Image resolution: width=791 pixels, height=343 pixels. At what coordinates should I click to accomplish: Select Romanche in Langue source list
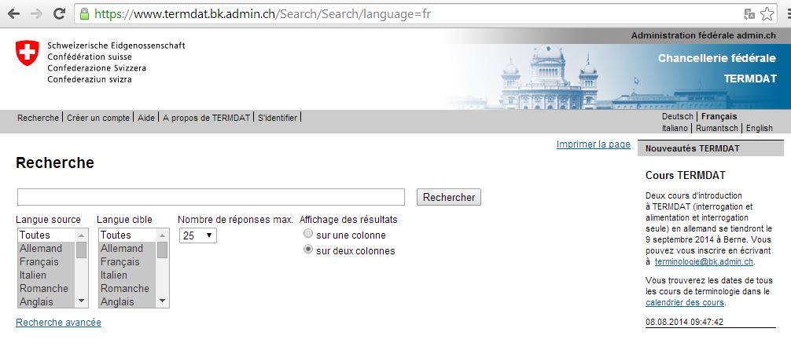(46, 289)
